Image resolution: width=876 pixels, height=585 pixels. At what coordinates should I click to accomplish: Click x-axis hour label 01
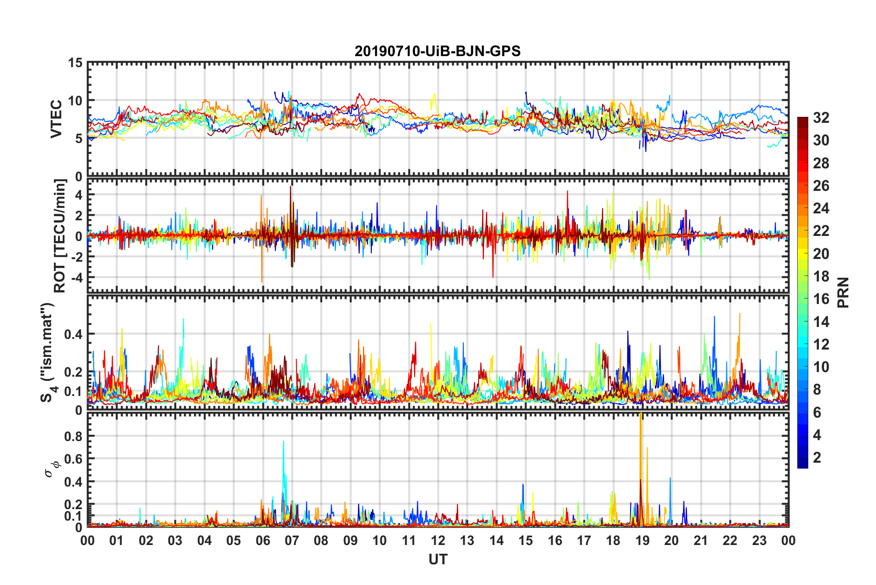pos(117,540)
